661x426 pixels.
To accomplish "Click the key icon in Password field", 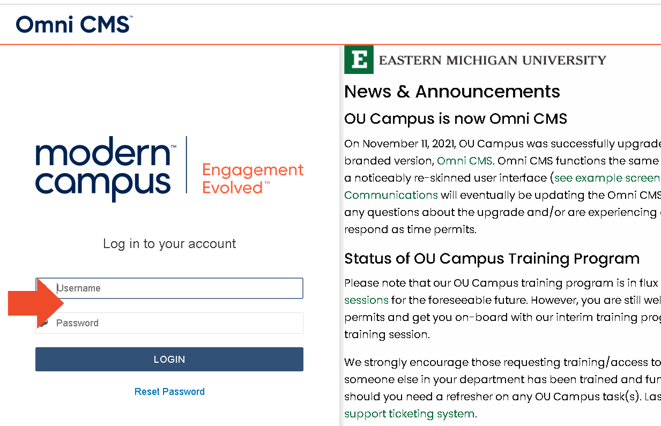I will [44, 323].
